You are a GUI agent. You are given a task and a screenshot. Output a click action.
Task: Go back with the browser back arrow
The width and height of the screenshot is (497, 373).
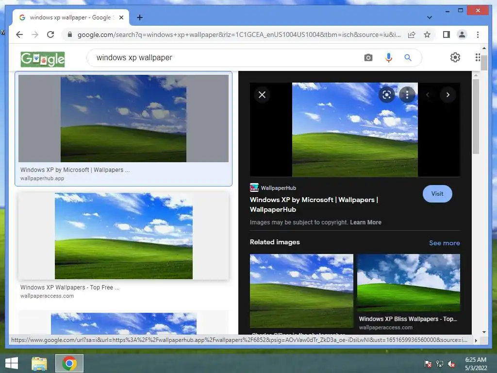[x=19, y=34]
